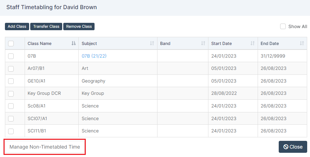Sort table by End Date arrows icon
The height and width of the screenshot is (157, 310).
tap(302, 43)
